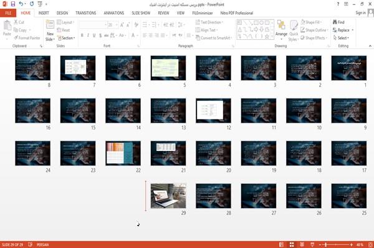Toggle Italic formatting button
Image resolution: width=374 pixels, height=248 pixels.
88,35
